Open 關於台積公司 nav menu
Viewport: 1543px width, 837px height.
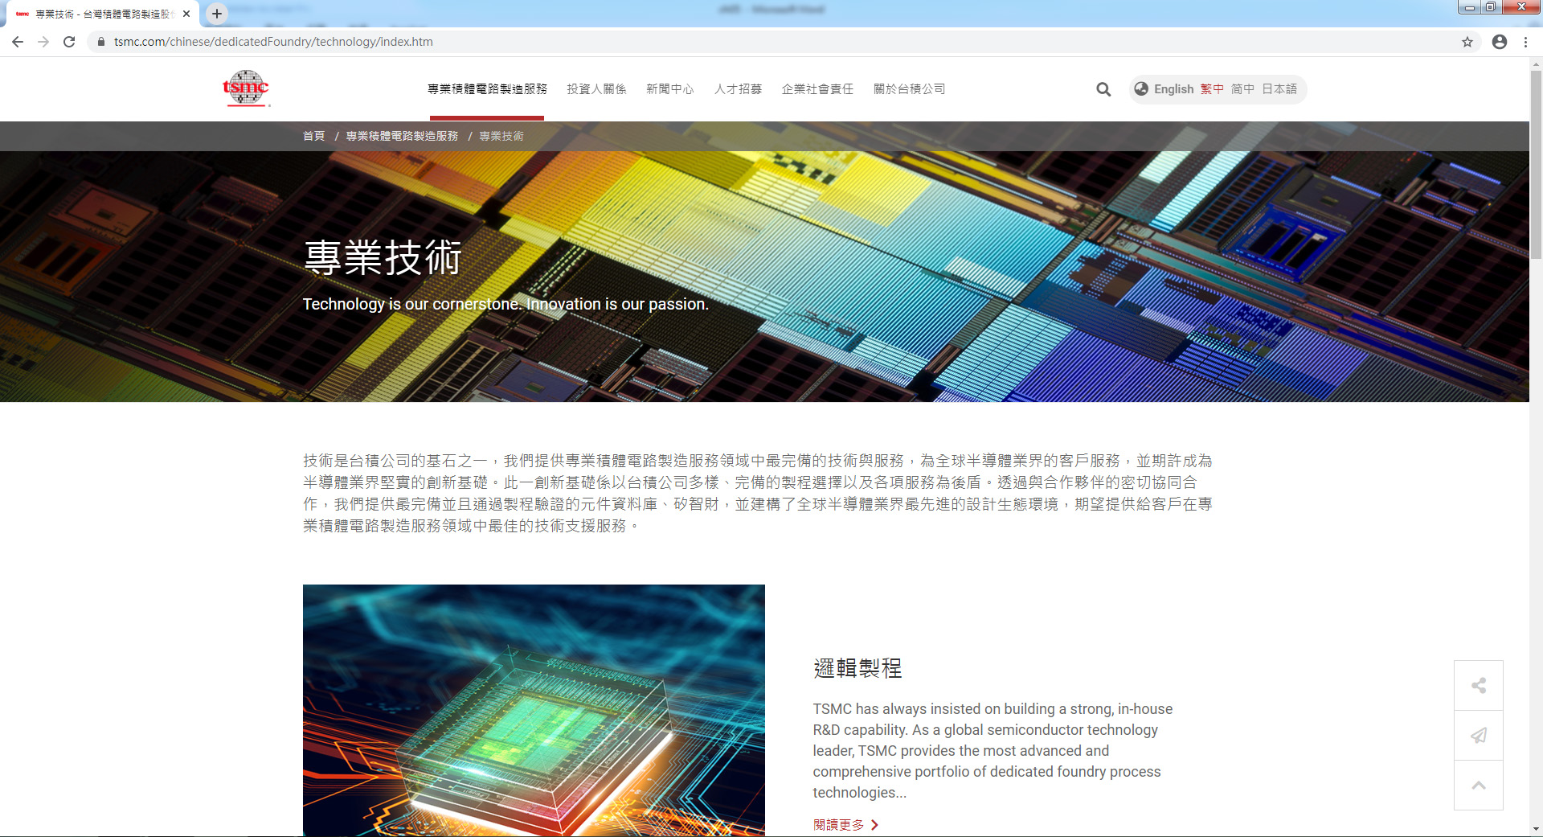910,89
